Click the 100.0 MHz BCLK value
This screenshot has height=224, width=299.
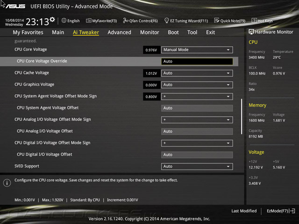257,73
